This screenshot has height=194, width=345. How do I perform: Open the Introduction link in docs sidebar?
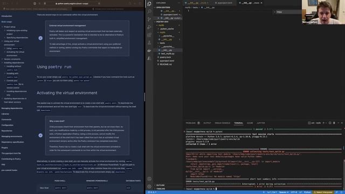[x=7, y=16]
